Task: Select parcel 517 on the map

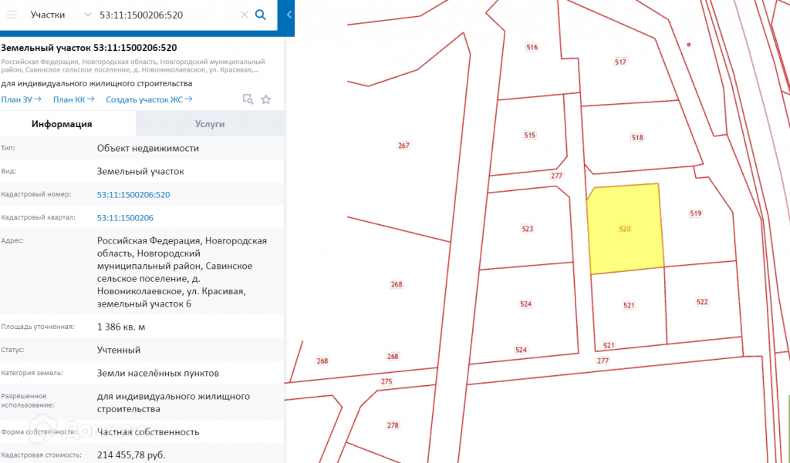Action: [620, 62]
